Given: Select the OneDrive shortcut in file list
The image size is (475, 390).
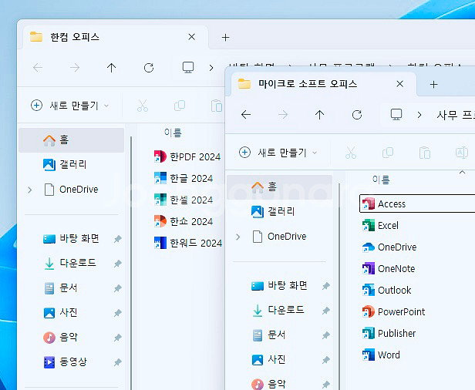Looking at the screenshot, I should tap(389, 247).
